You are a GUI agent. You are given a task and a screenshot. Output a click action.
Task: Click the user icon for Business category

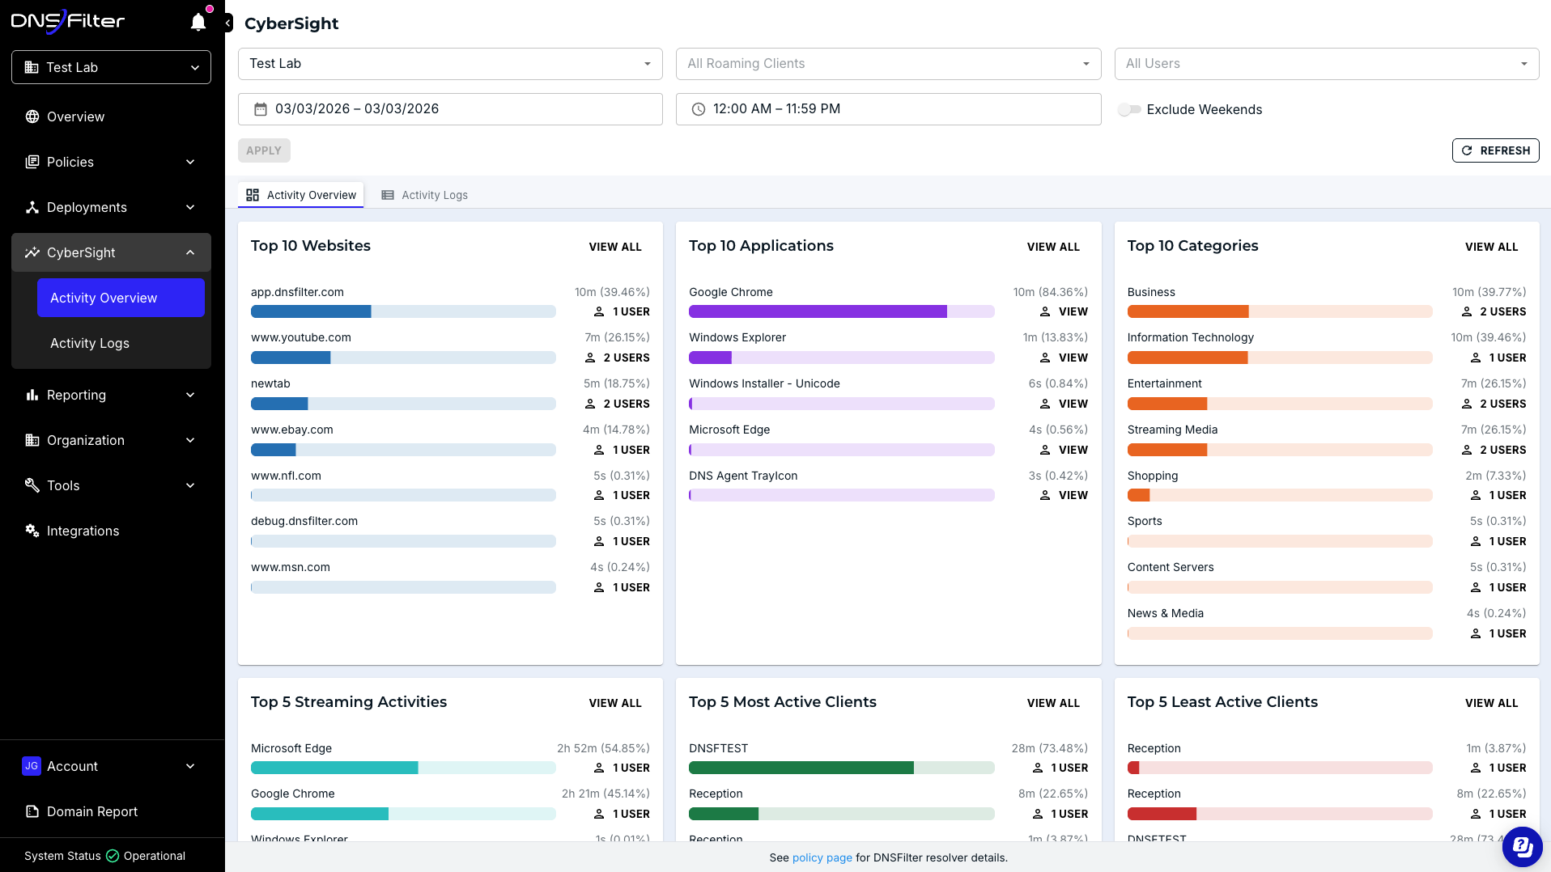1467,311
